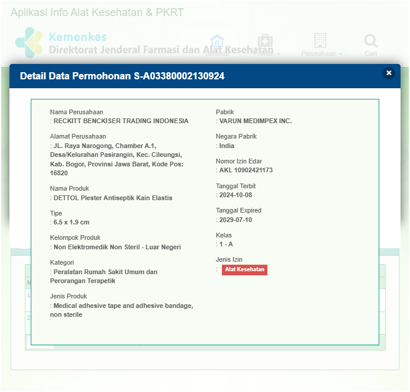This screenshot has width=410, height=392.
Task: Click the RECKITT BENCKISER TRADING INDONESIA company name
Action: [121, 121]
